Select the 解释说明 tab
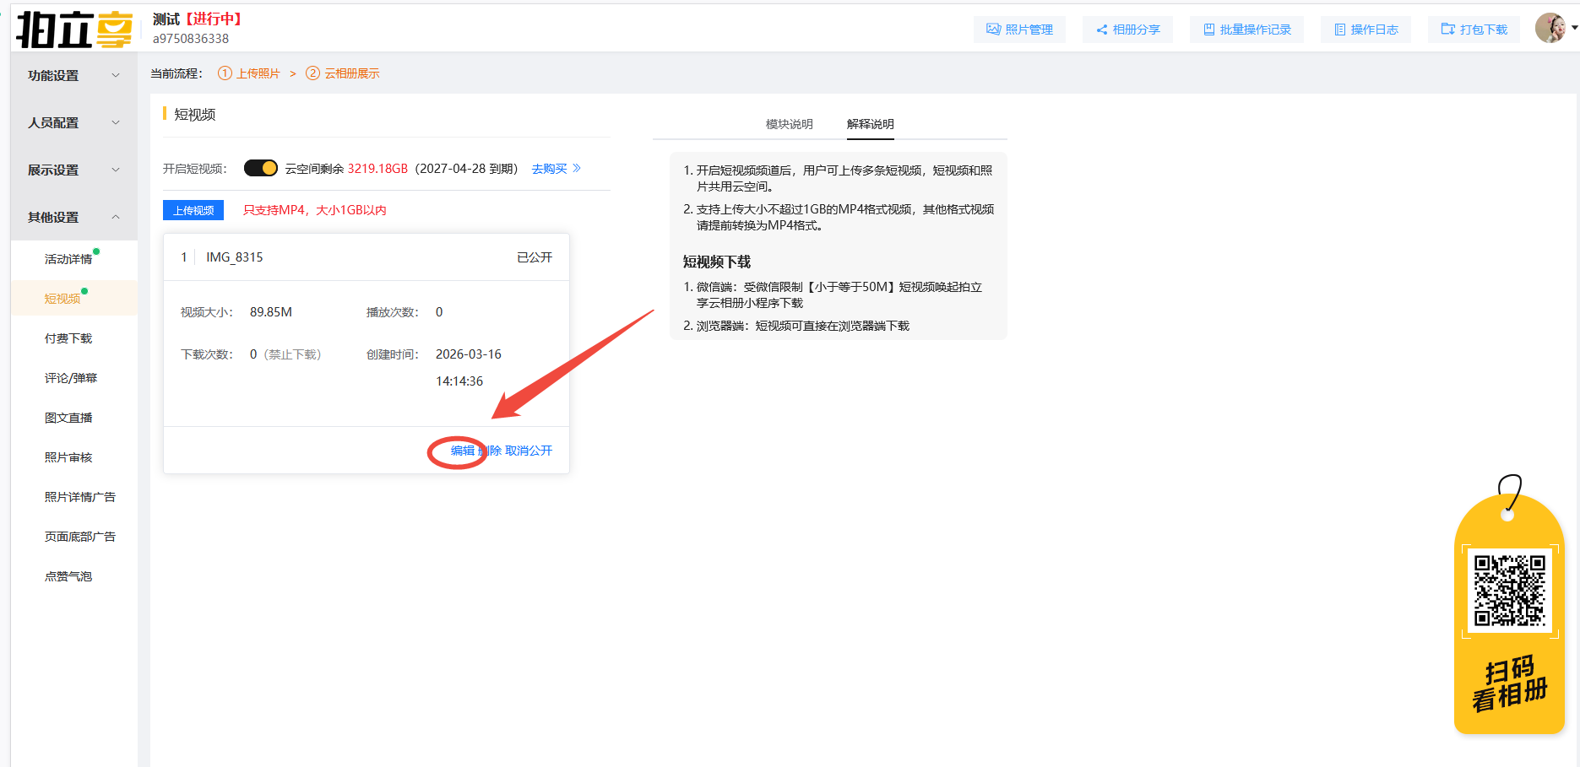Image resolution: width=1580 pixels, height=767 pixels. [x=870, y=123]
